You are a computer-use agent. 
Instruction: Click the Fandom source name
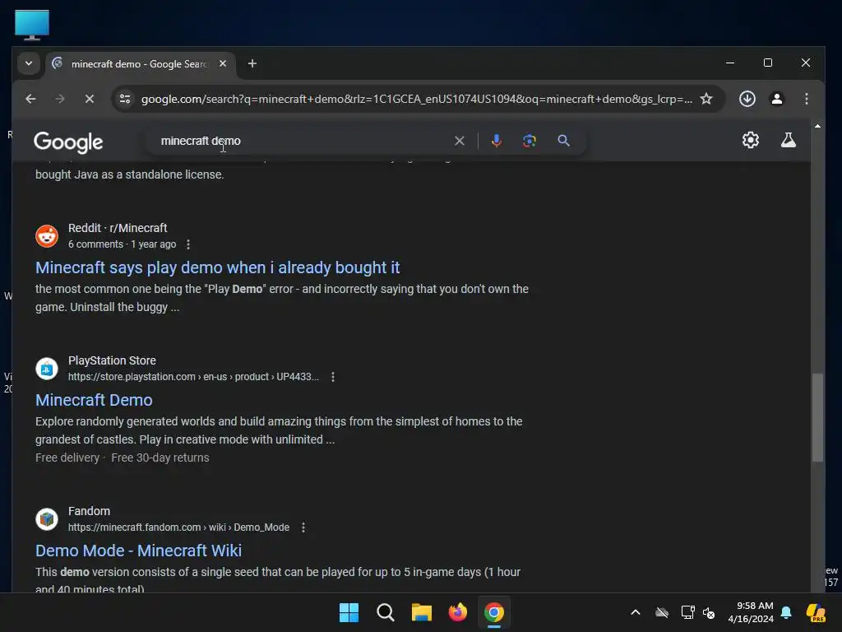[89, 511]
